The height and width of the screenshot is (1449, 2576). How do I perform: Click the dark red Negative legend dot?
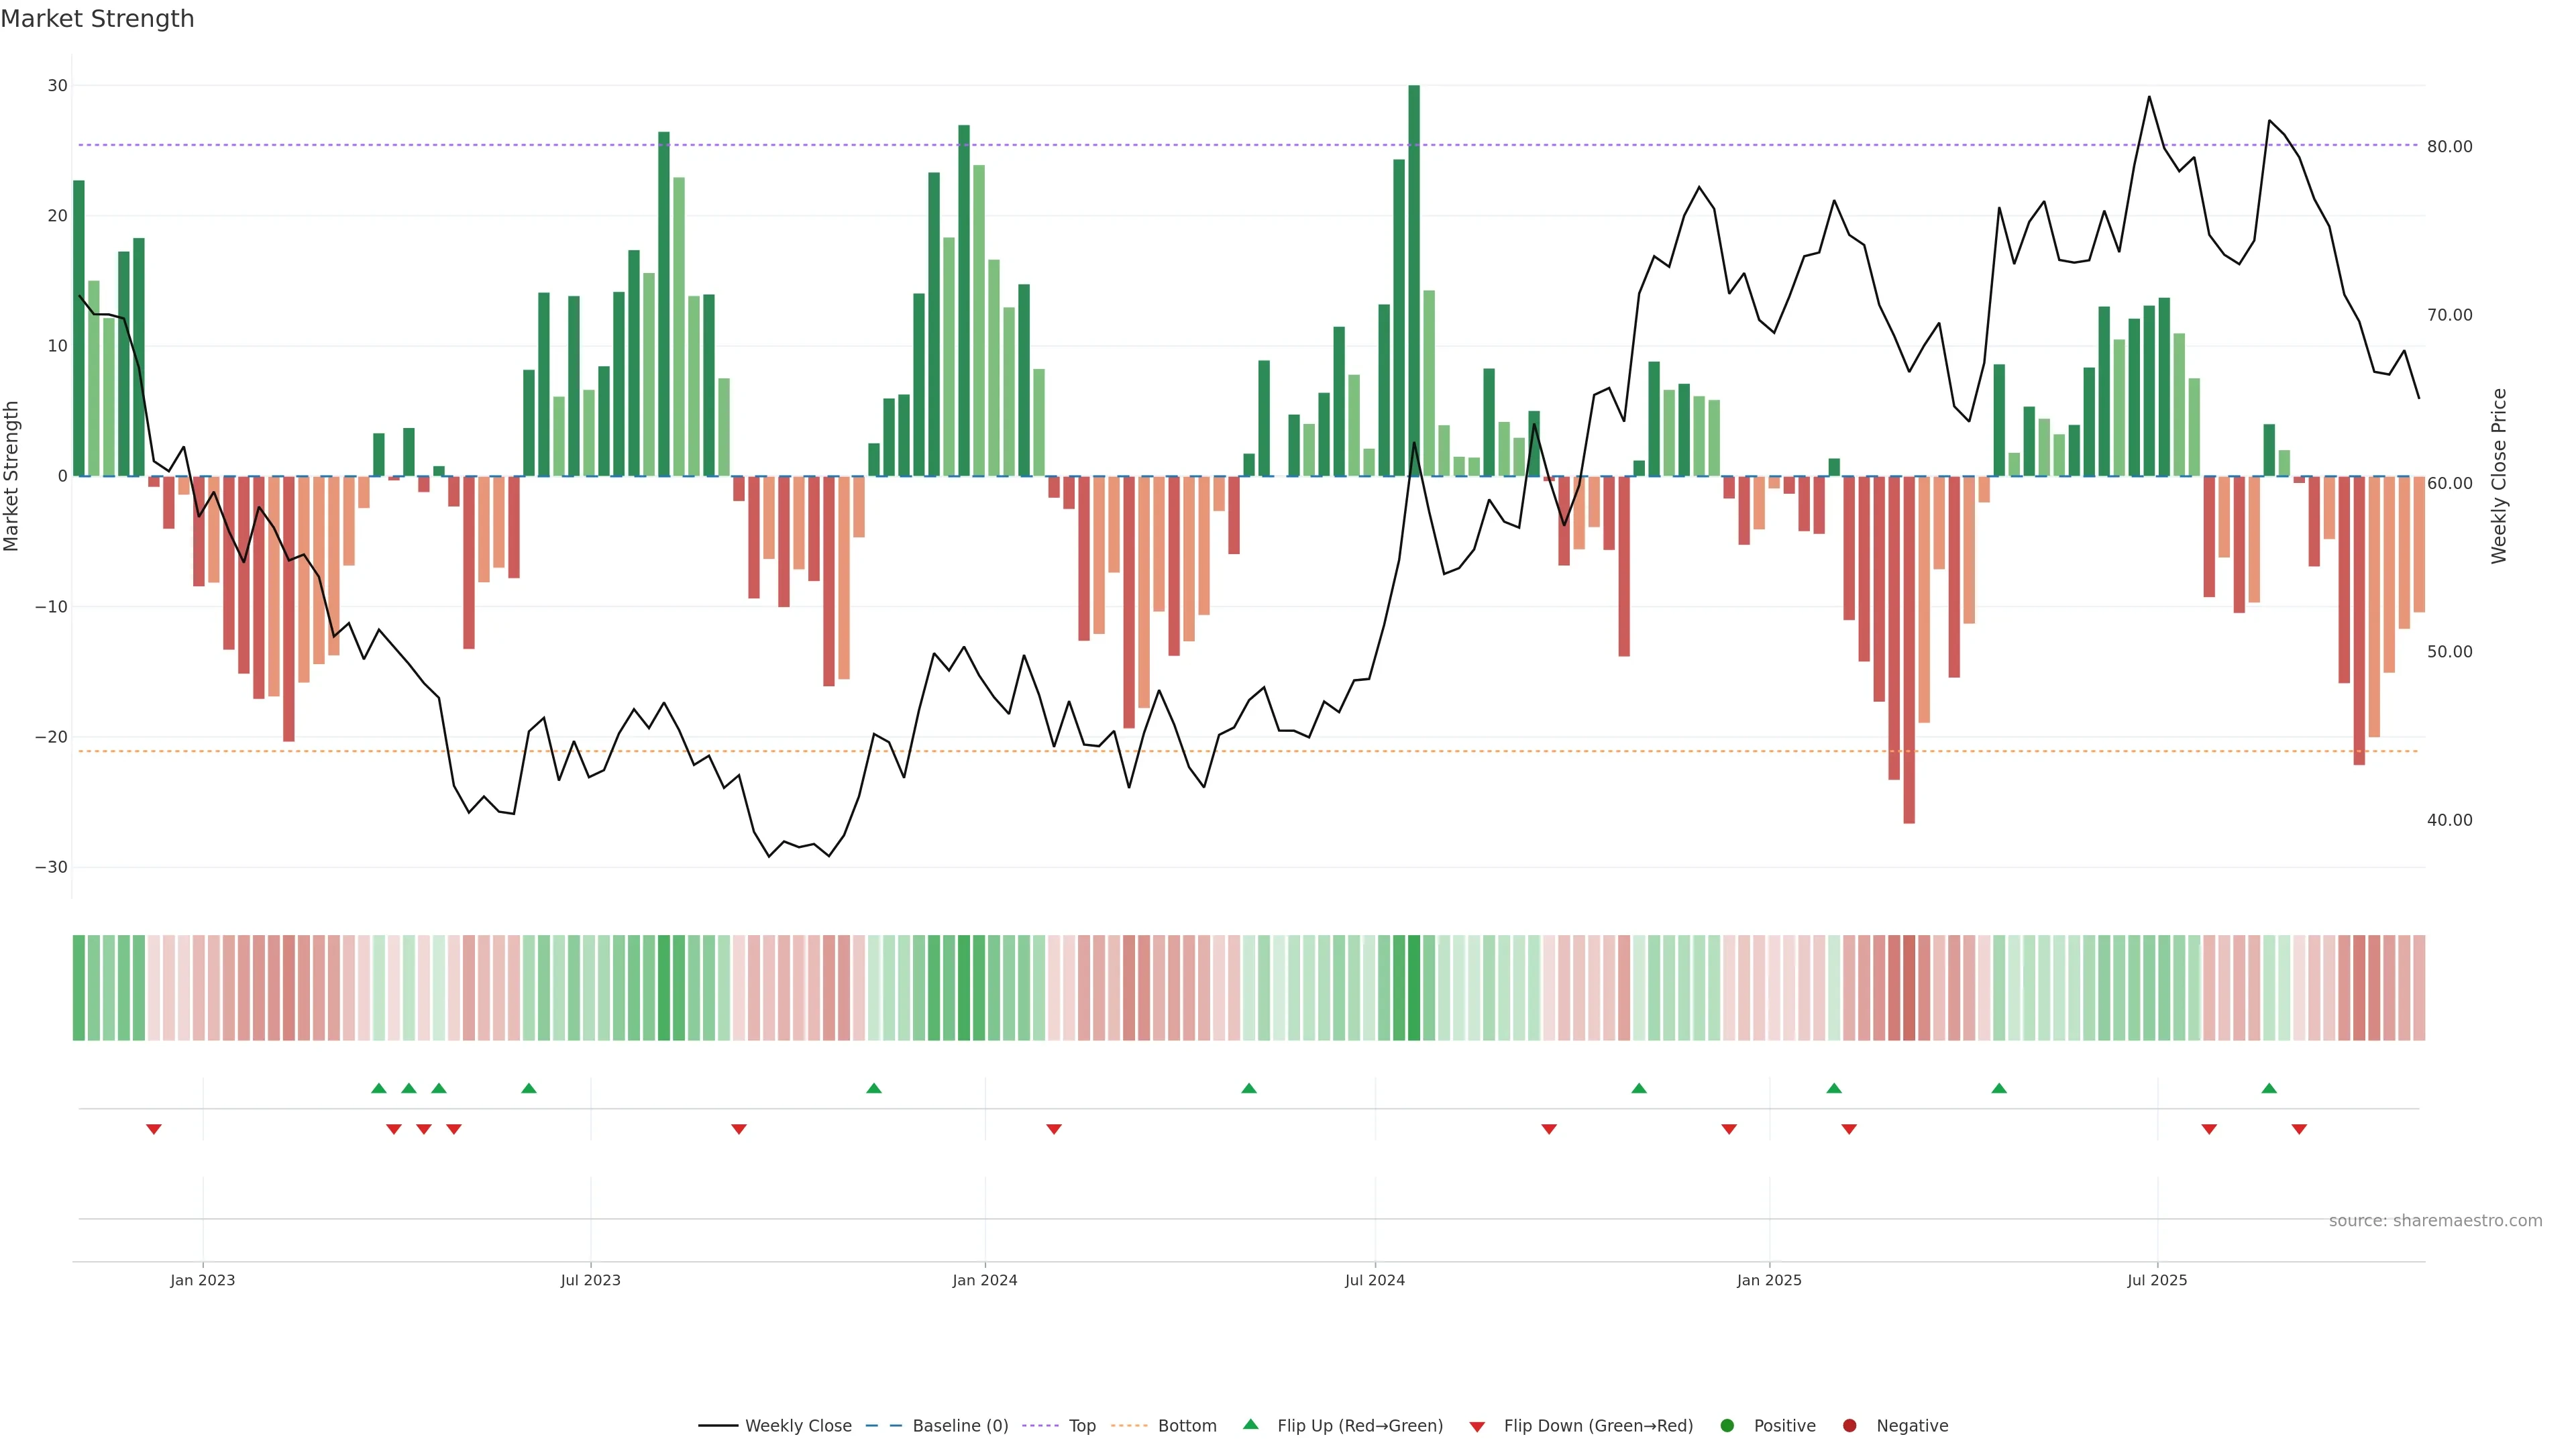point(1849,1426)
